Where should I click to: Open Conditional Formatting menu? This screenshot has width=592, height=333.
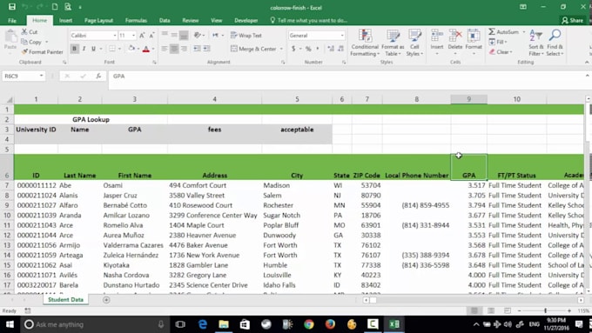364,43
